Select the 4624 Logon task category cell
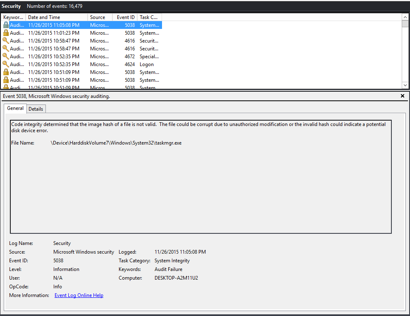 click(147, 64)
